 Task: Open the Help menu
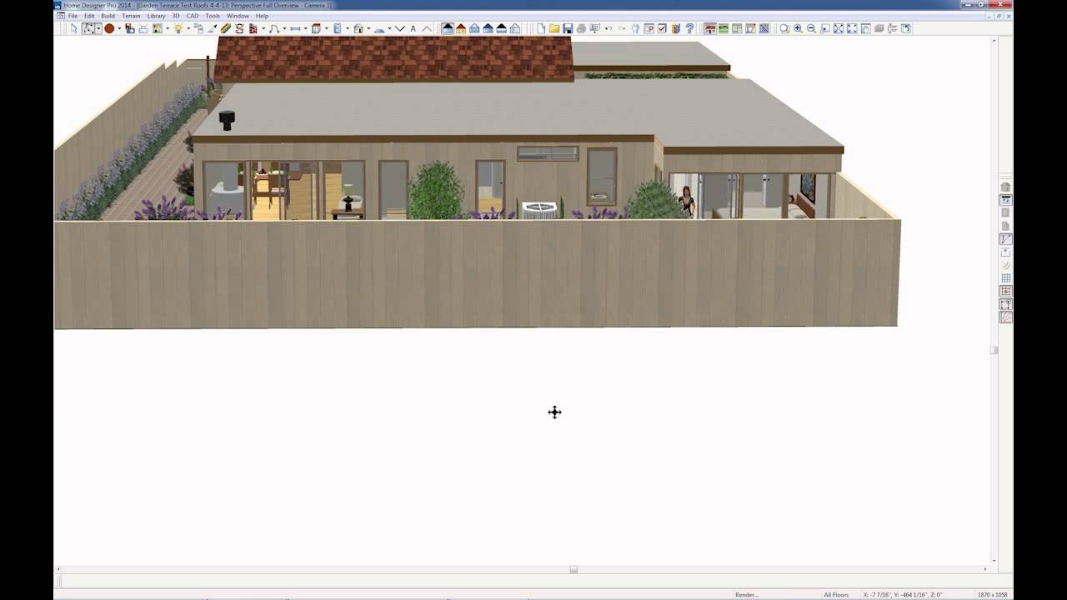pyautogui.click(x=262, y=16)
